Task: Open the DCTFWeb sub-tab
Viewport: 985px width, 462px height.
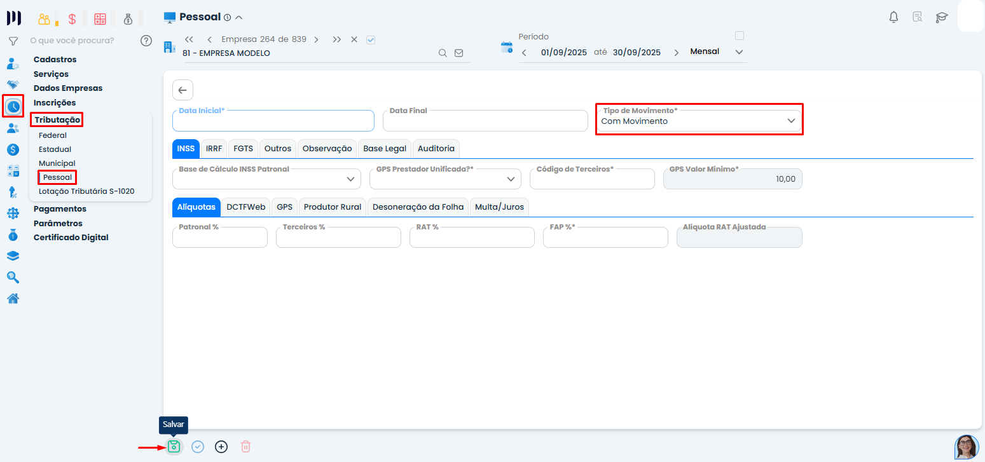Action: [x=246, y=207]
